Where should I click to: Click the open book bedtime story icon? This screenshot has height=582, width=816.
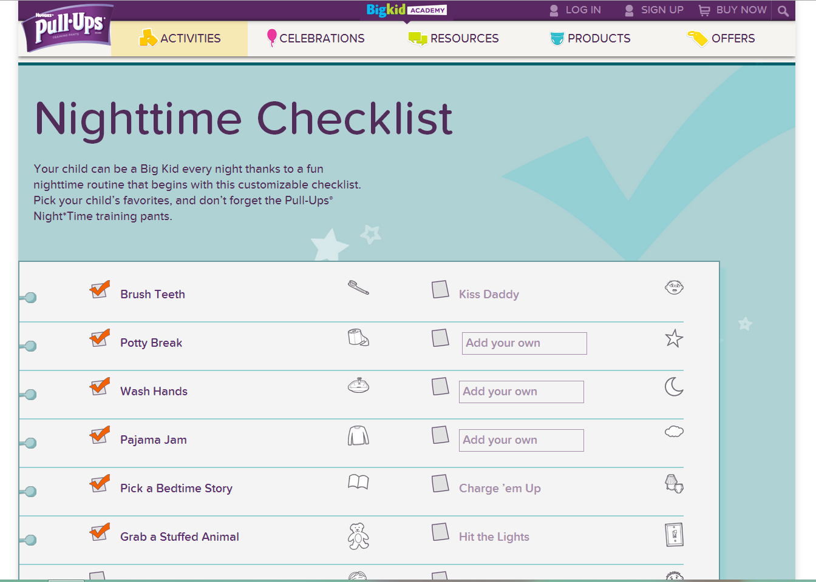click(x=358, y=482)
